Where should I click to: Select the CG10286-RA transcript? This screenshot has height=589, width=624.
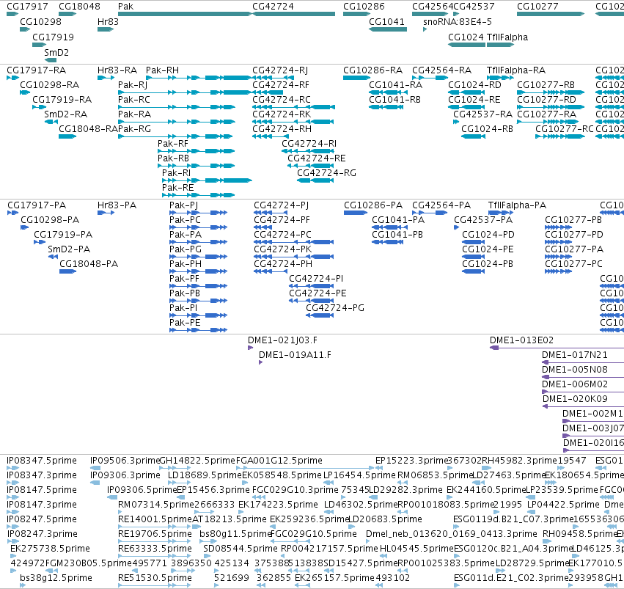click(x=356, y=78)
